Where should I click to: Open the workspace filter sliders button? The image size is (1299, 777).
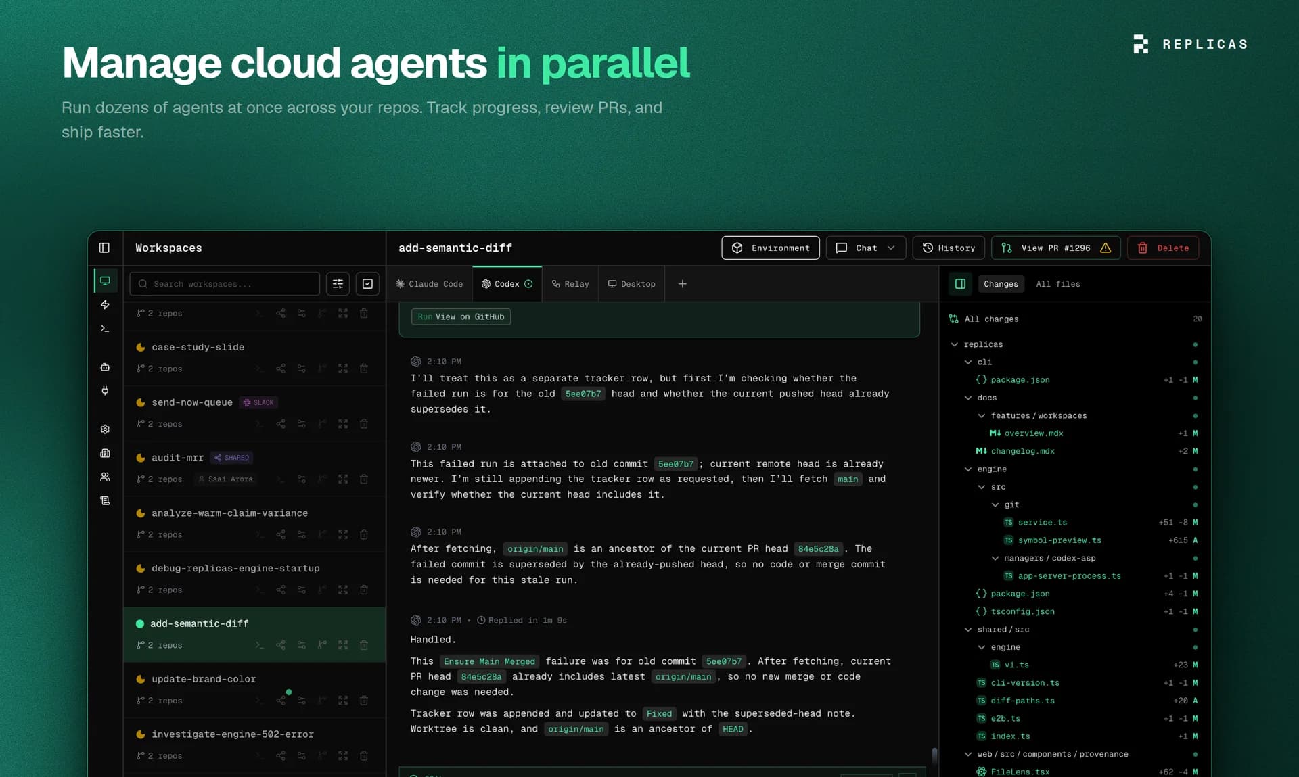(338, 284)
